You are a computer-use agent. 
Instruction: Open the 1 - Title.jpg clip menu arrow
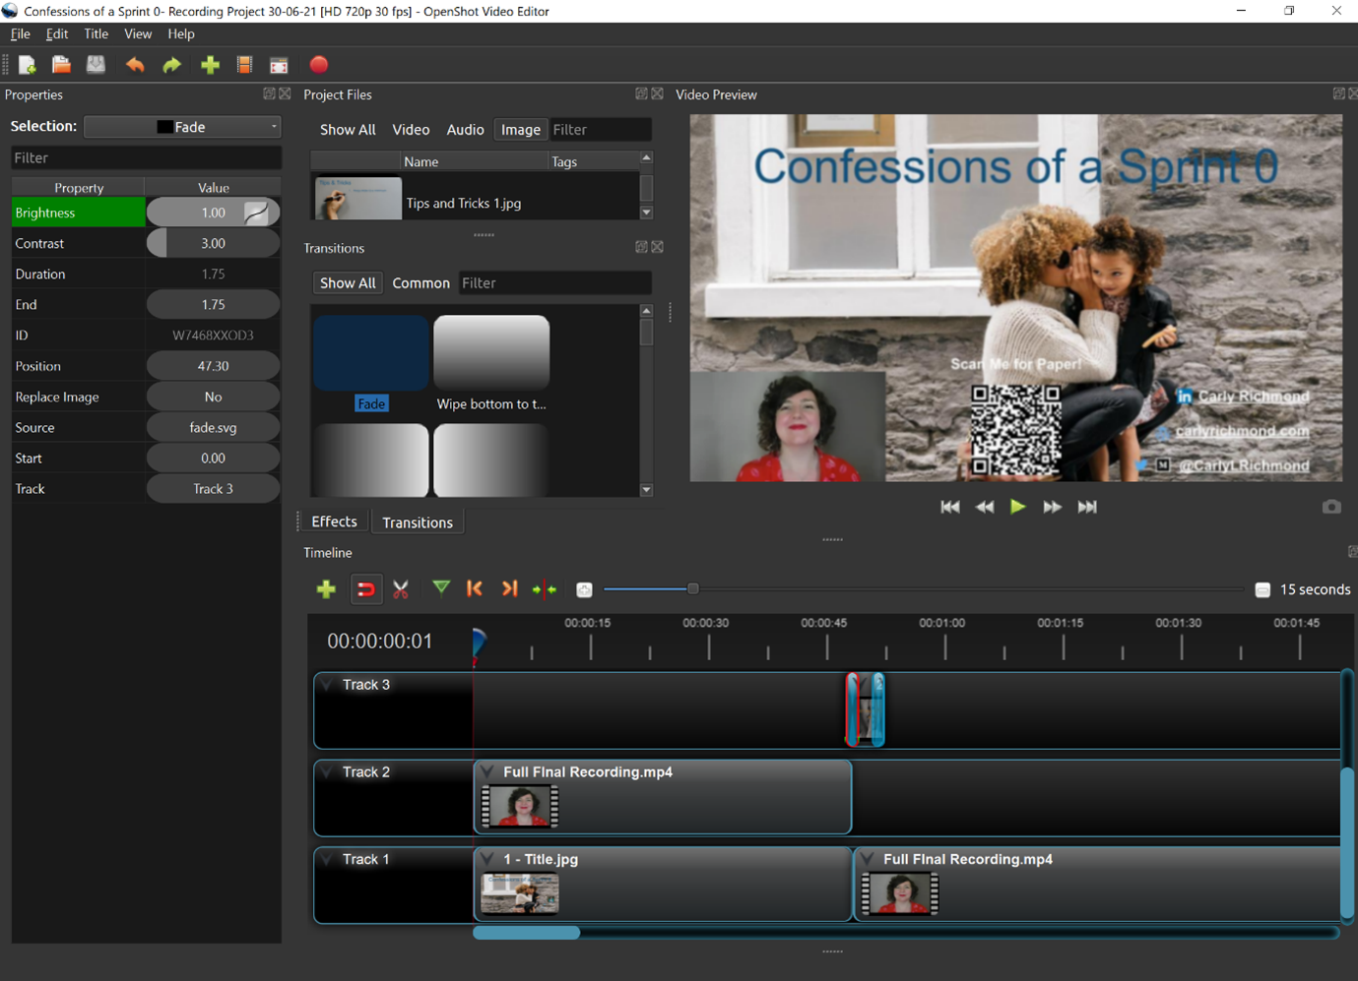click(x=487, y=859)
